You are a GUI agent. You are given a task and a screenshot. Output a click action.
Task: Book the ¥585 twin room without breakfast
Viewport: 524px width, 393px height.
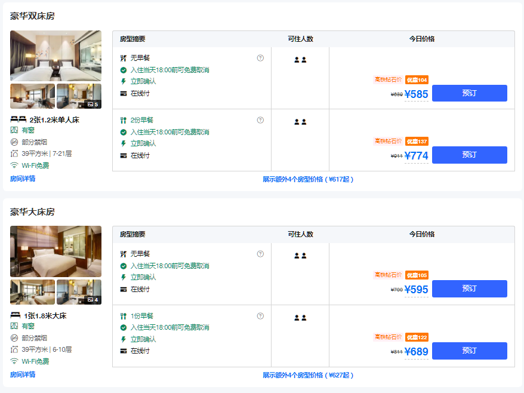469,93
